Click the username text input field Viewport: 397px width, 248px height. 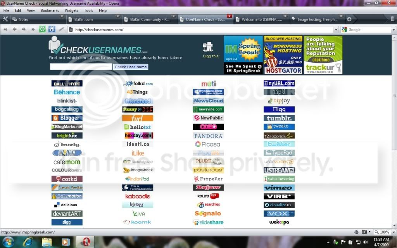coord(81,67)
